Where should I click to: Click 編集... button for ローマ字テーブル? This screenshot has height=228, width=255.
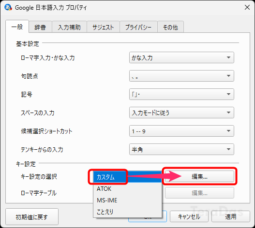point(199,193)
